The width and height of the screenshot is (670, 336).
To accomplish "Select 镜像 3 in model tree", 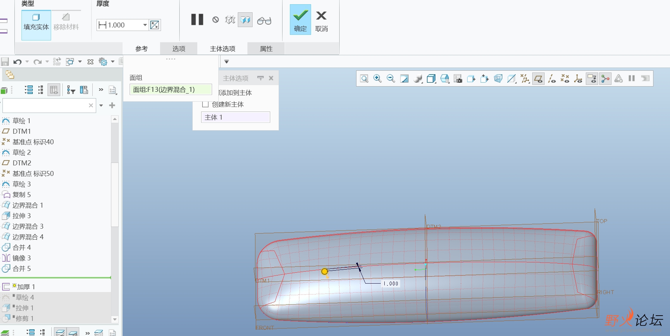I will coord(21,258).
